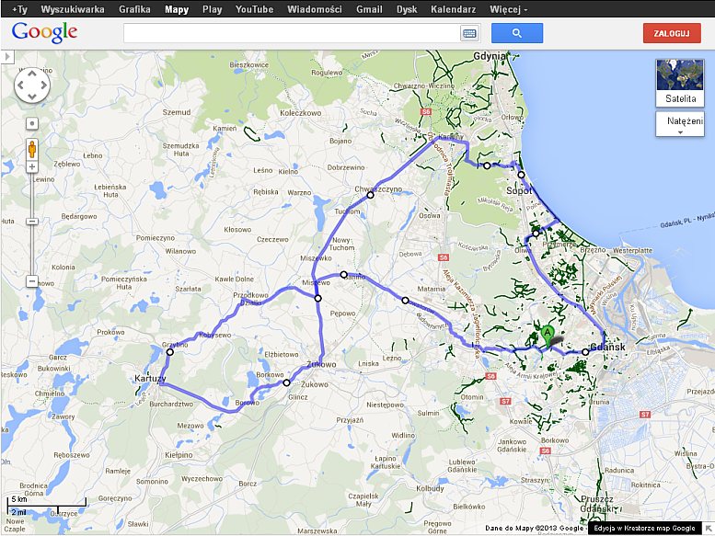Click the zoom slider handle
Viewport: 715px width, 536px height.
(32, 222)
